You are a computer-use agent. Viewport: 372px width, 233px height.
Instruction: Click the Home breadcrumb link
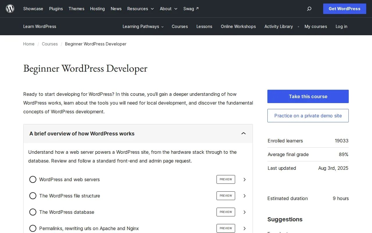tap(29, 44)
